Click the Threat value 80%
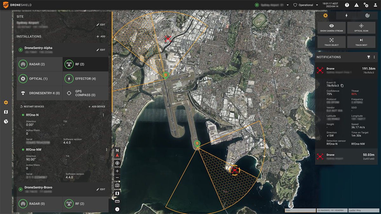 354,94
